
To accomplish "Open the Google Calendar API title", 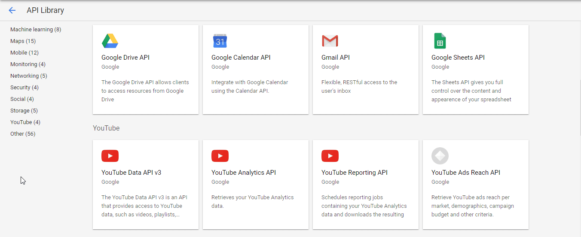I will [x=241, y=58].
